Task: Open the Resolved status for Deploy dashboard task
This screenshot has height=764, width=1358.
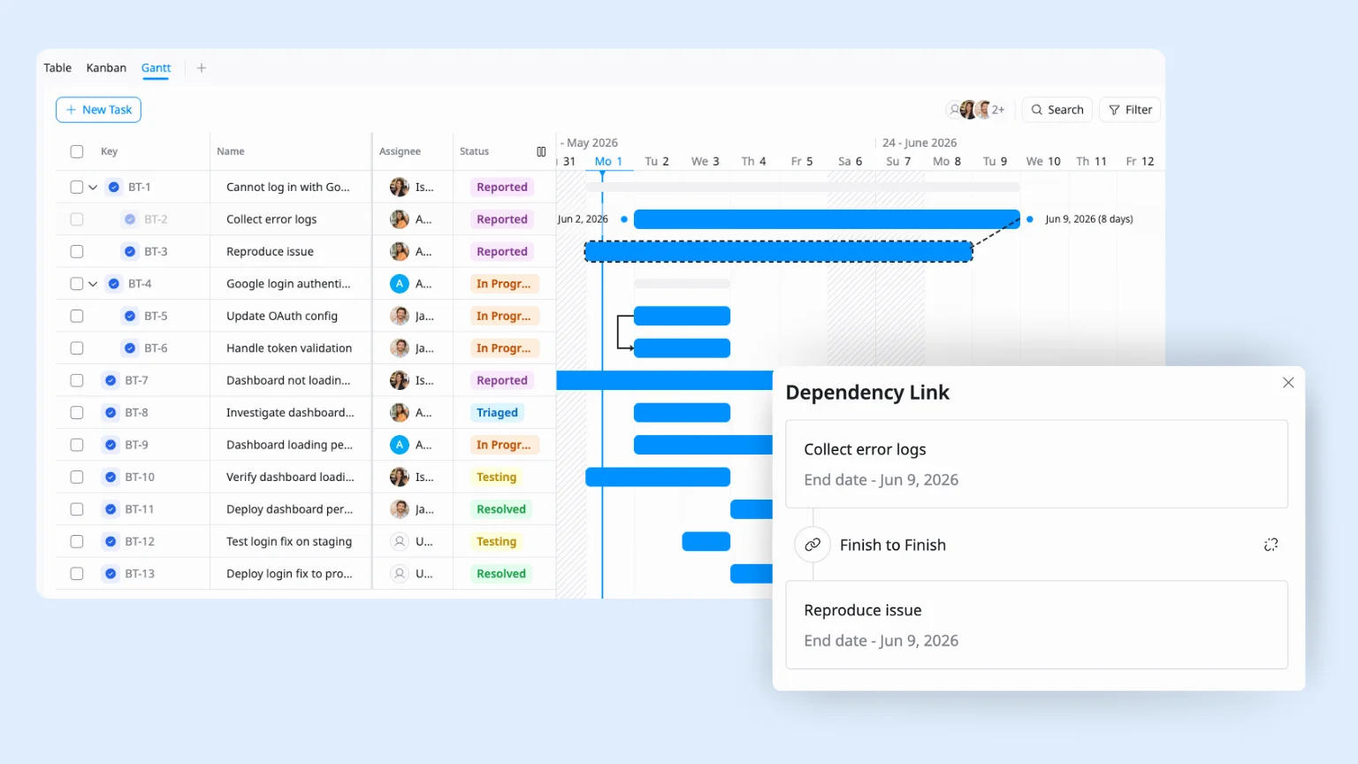Action: tap(501, 509)
